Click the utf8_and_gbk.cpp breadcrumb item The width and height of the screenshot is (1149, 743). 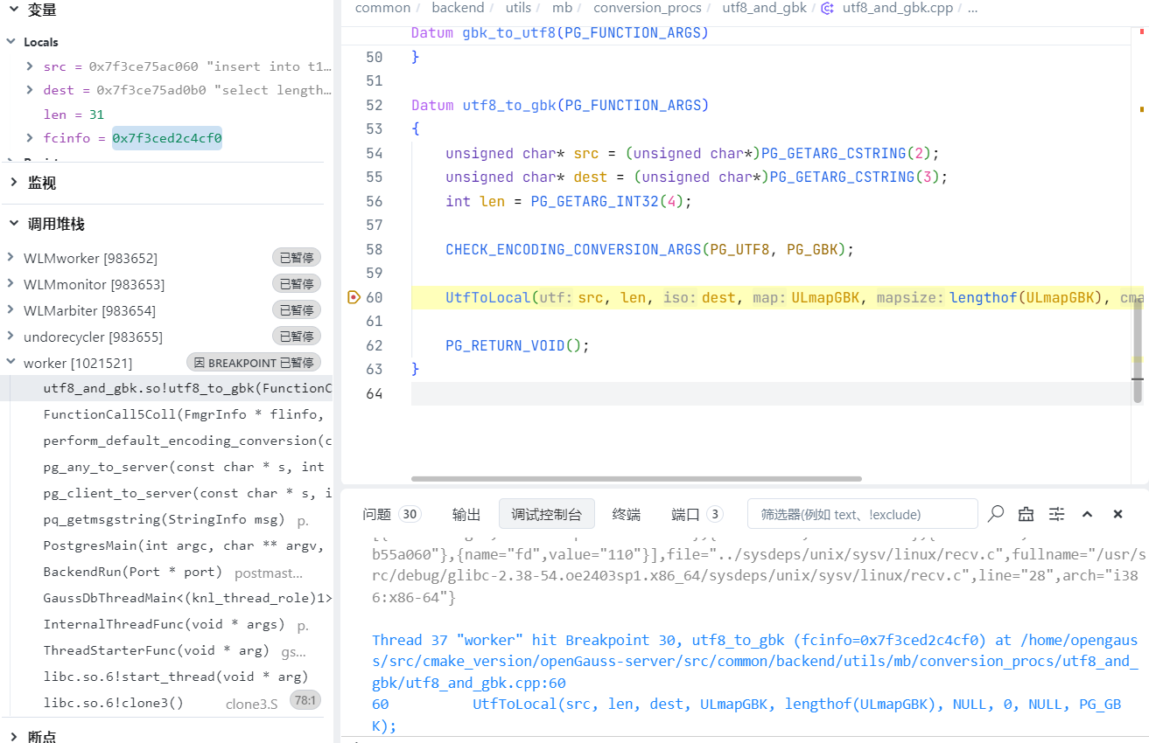[x=897, y=8]
